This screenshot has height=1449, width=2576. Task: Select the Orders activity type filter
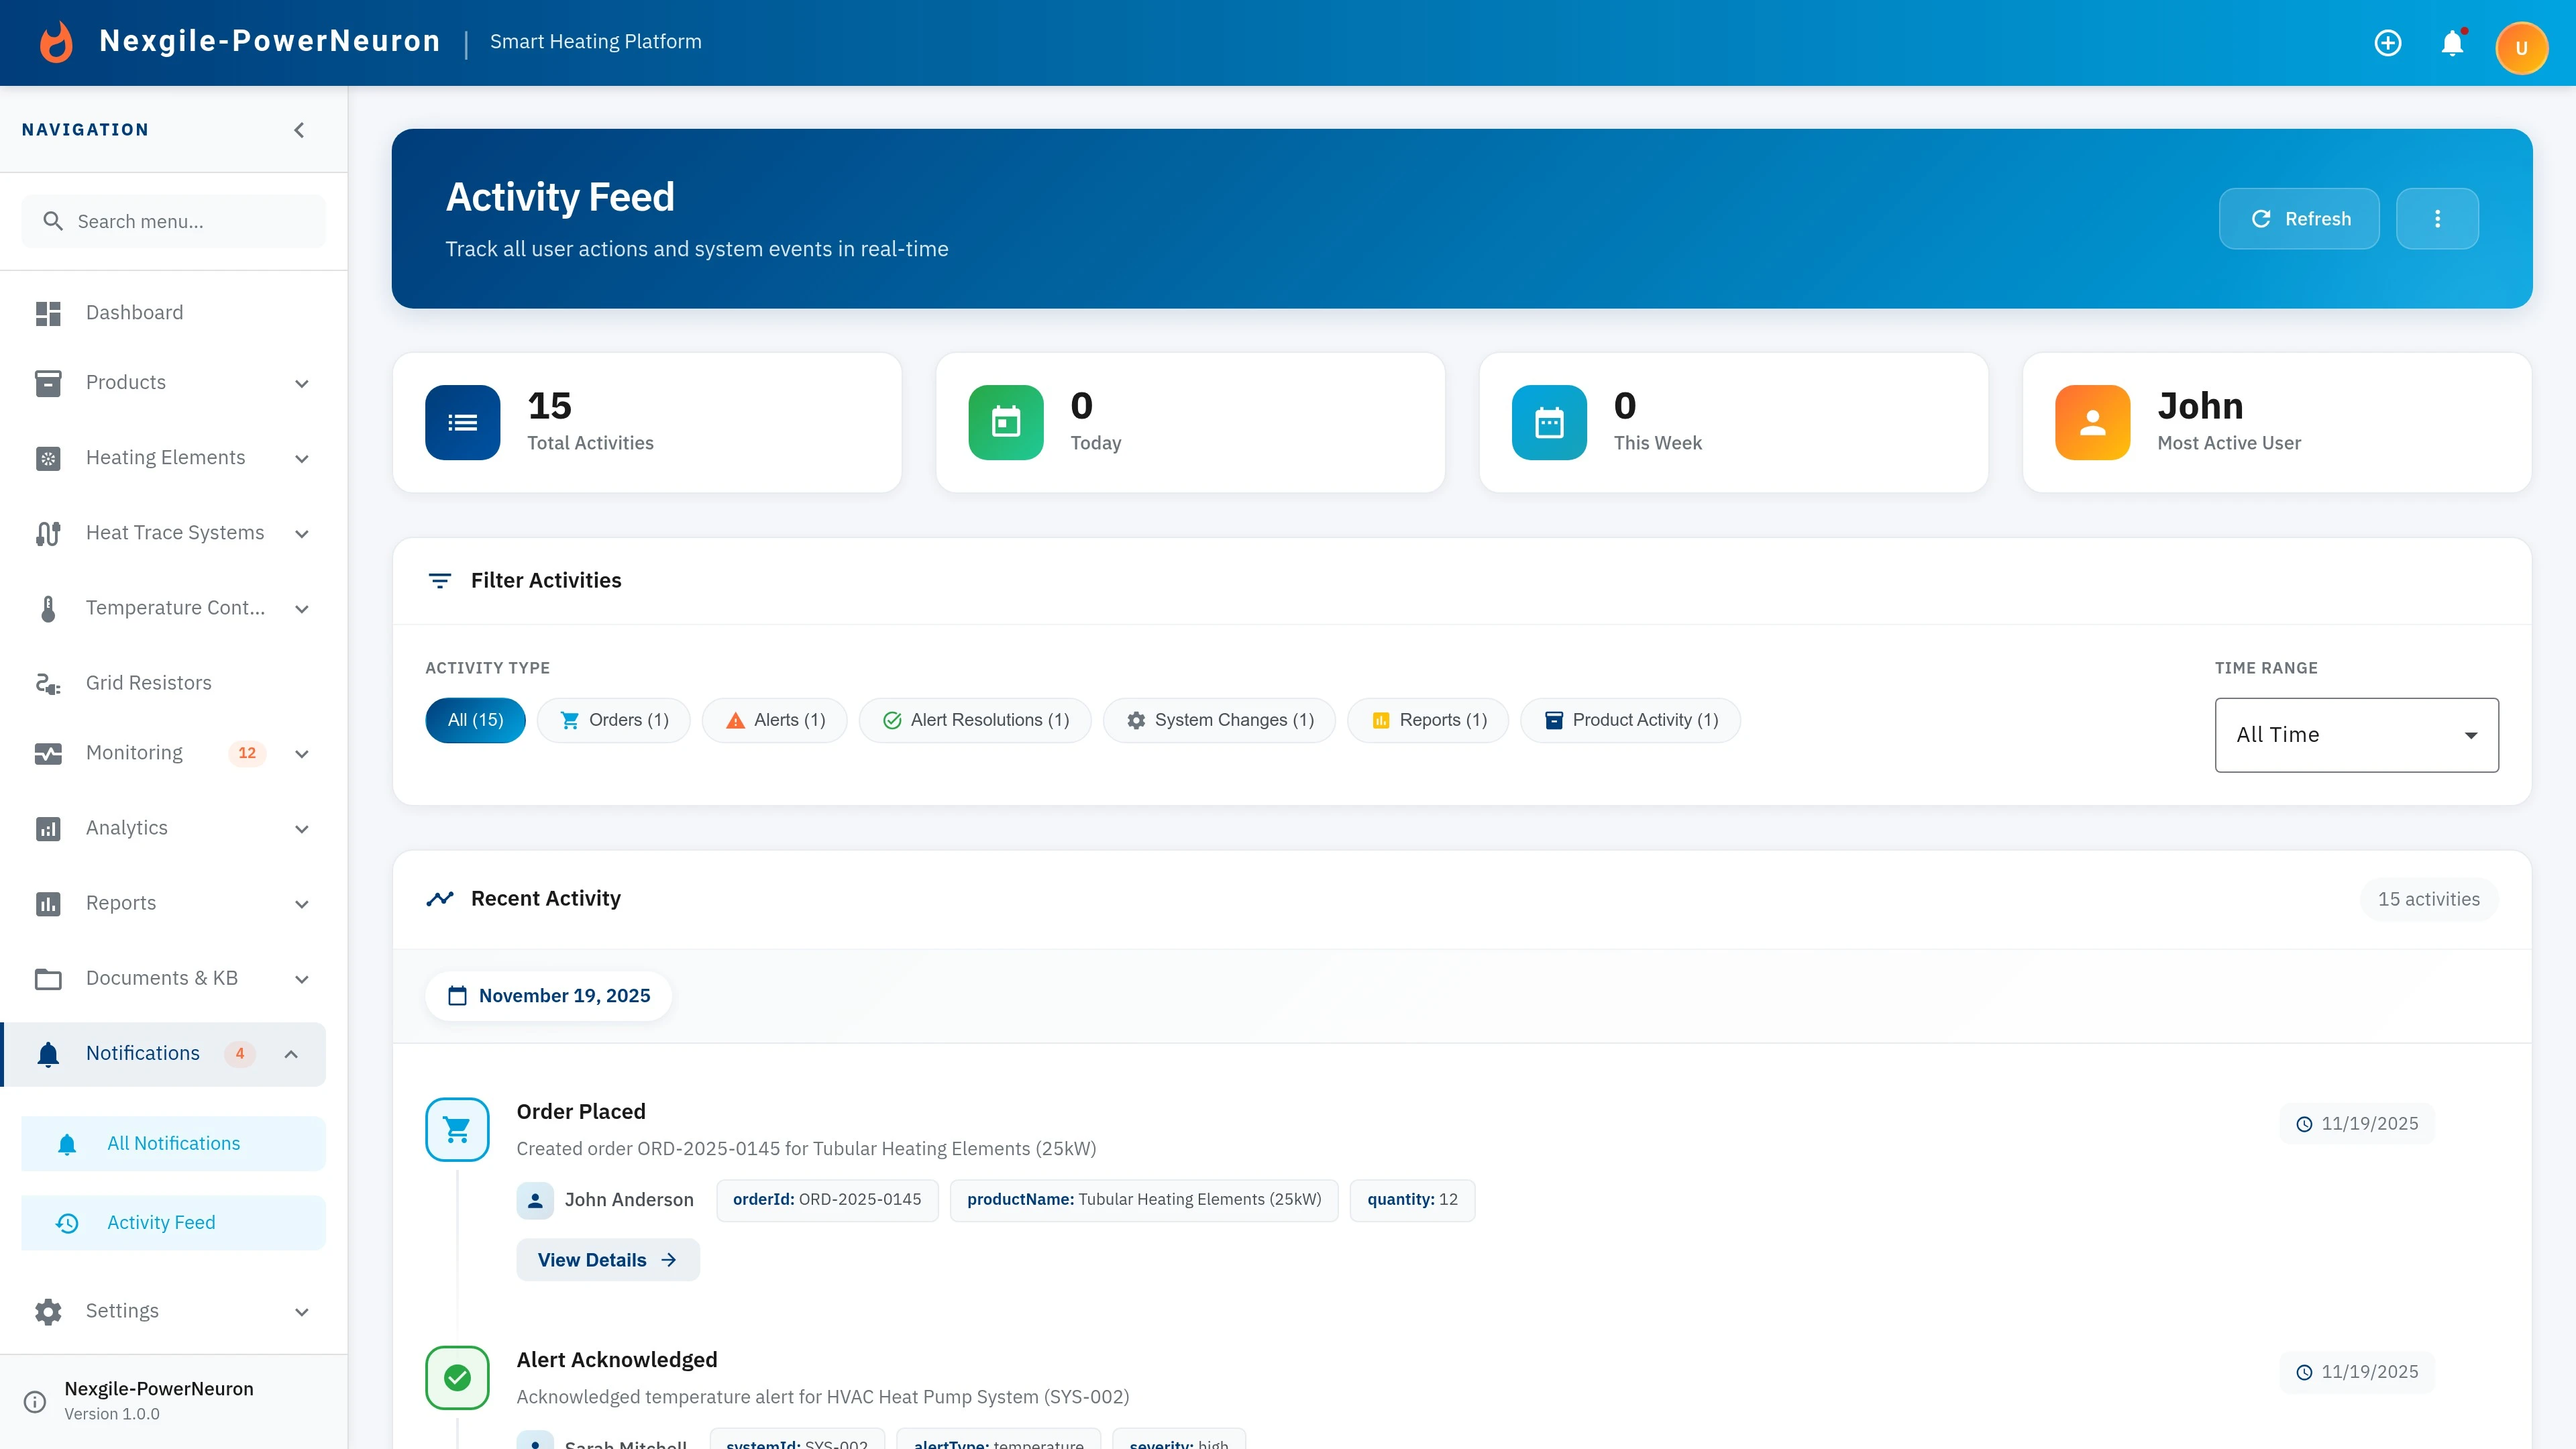click(x=613, y=720)
